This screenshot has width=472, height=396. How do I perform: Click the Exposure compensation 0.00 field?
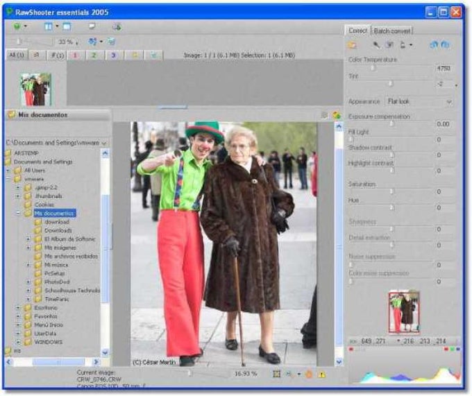point(444,124)
